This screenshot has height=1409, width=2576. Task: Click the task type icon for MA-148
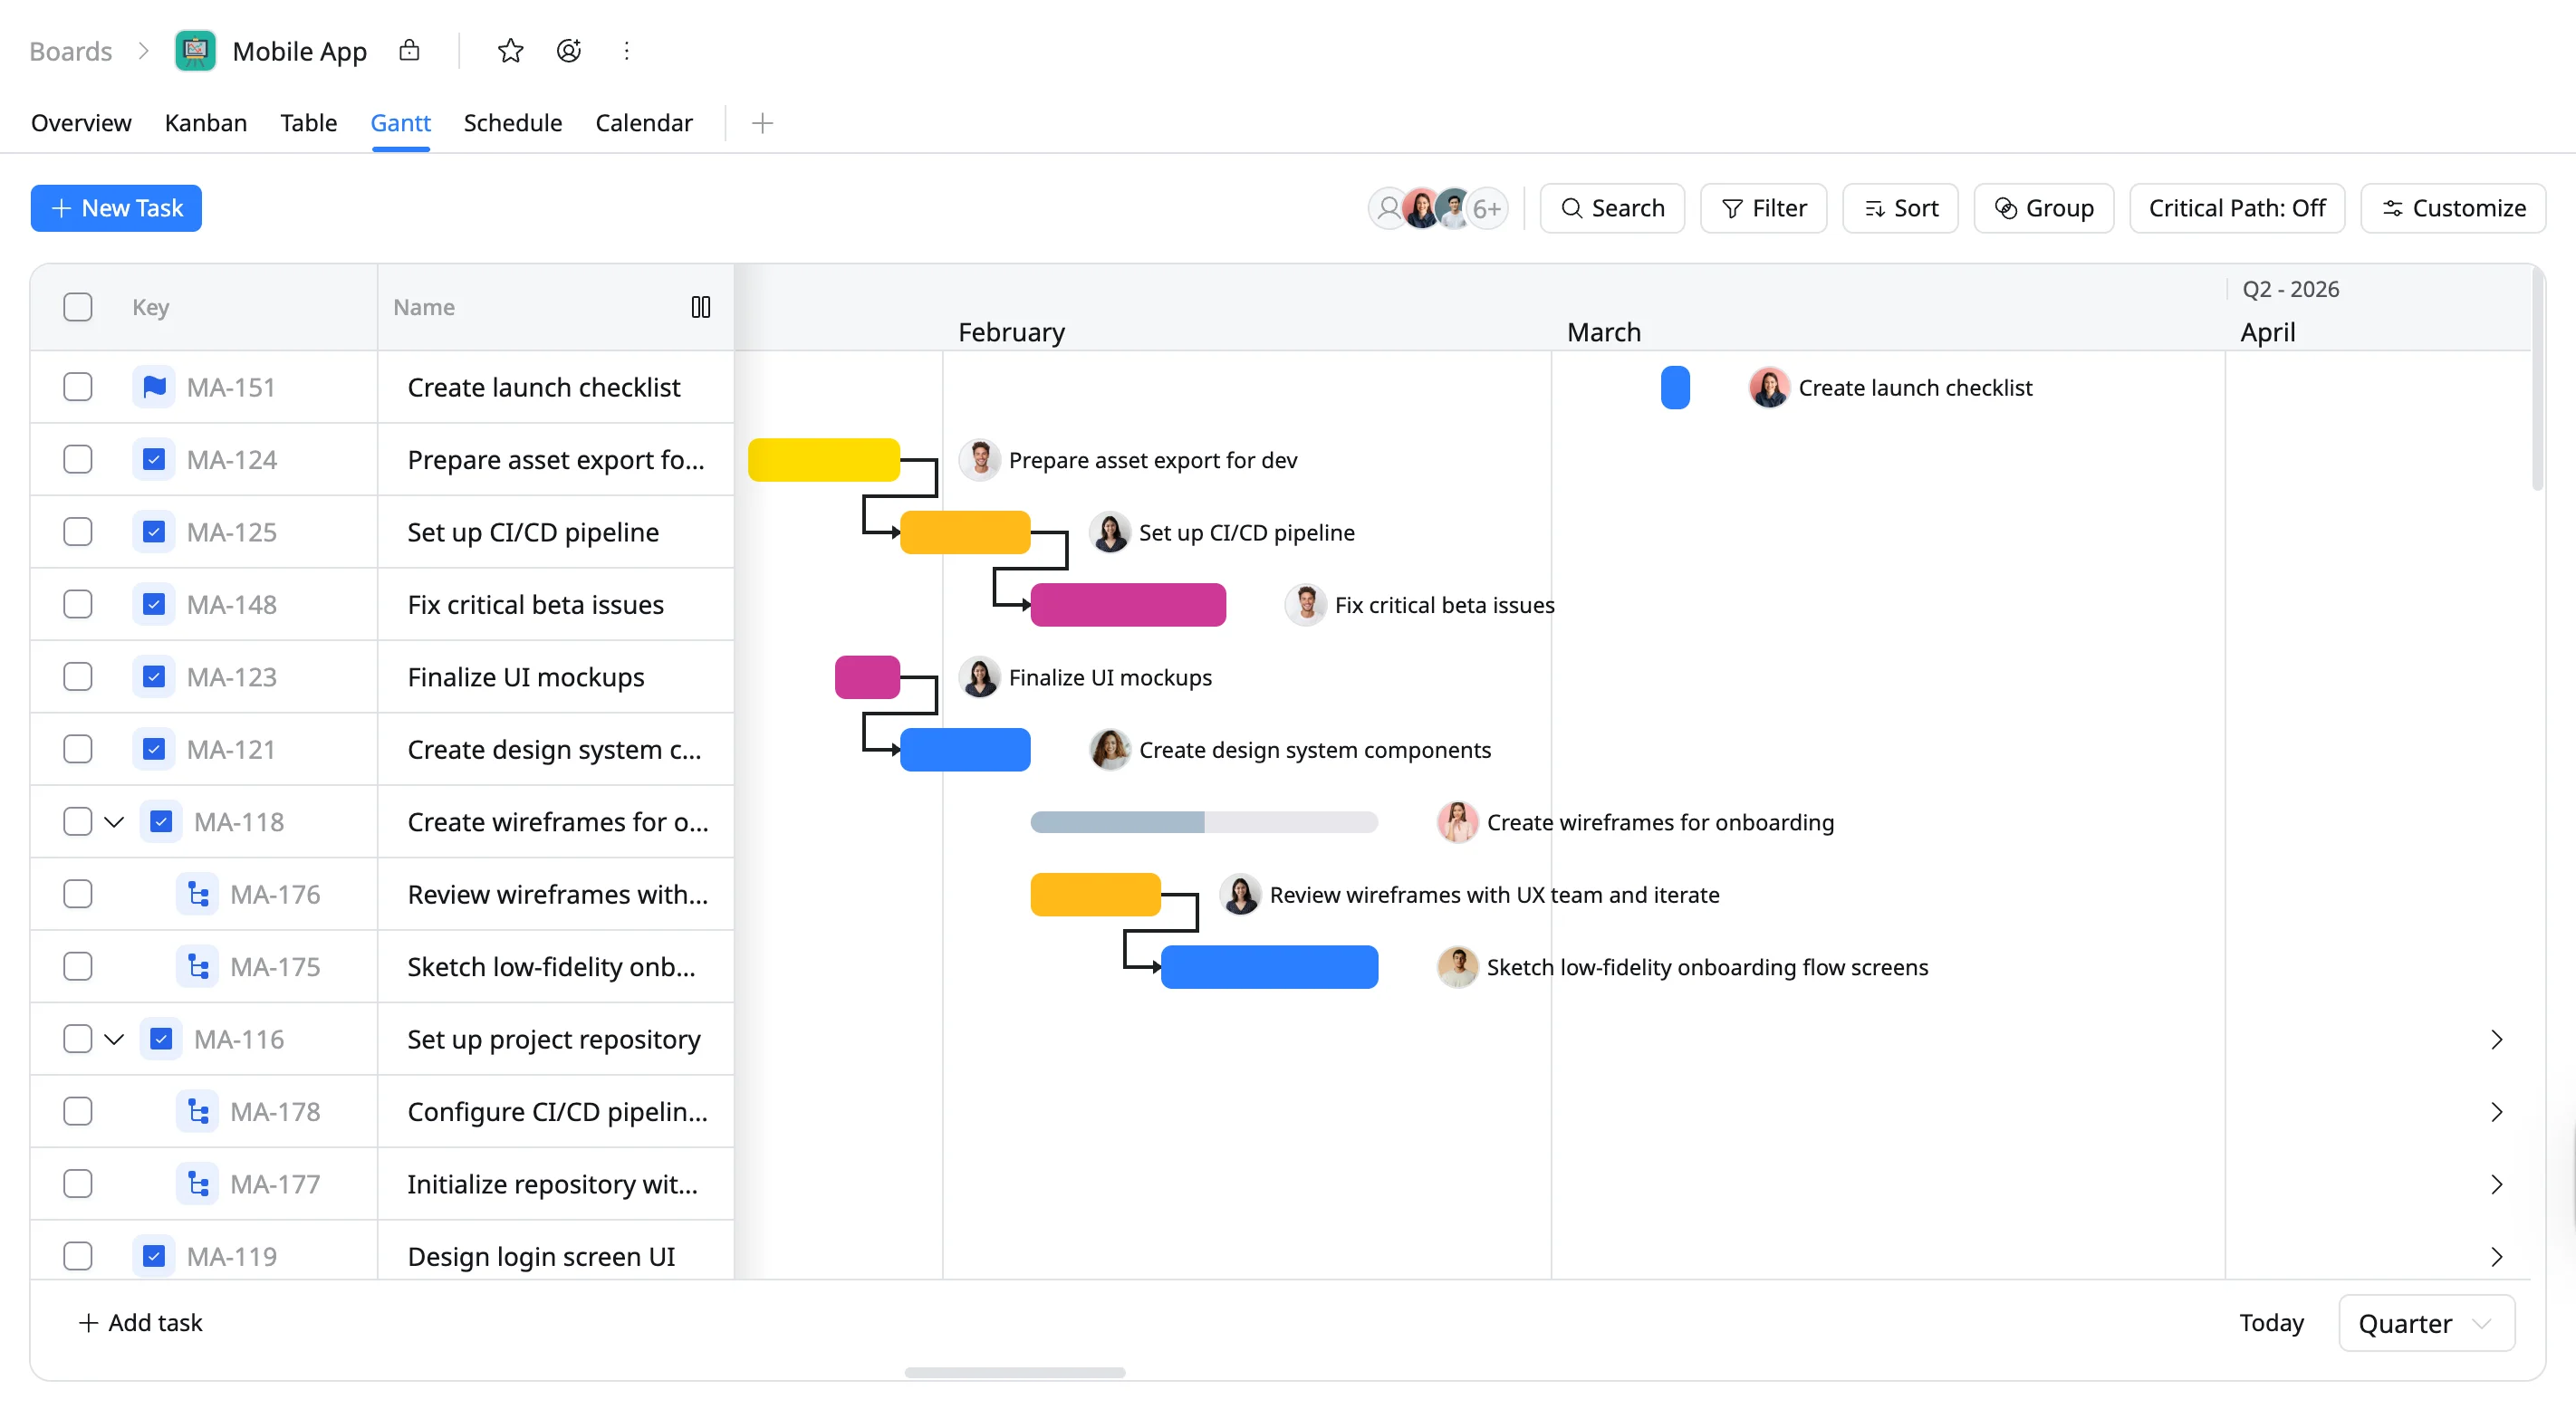point(154,604)
